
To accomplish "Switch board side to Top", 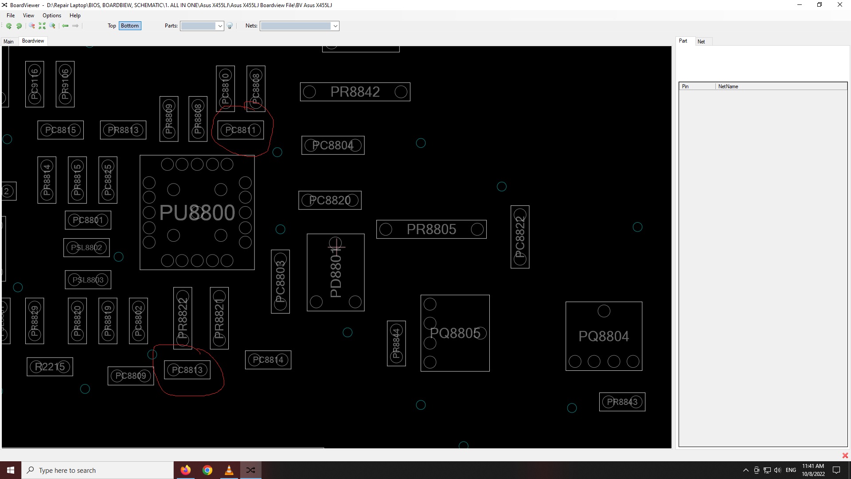I will pos(112,26).
